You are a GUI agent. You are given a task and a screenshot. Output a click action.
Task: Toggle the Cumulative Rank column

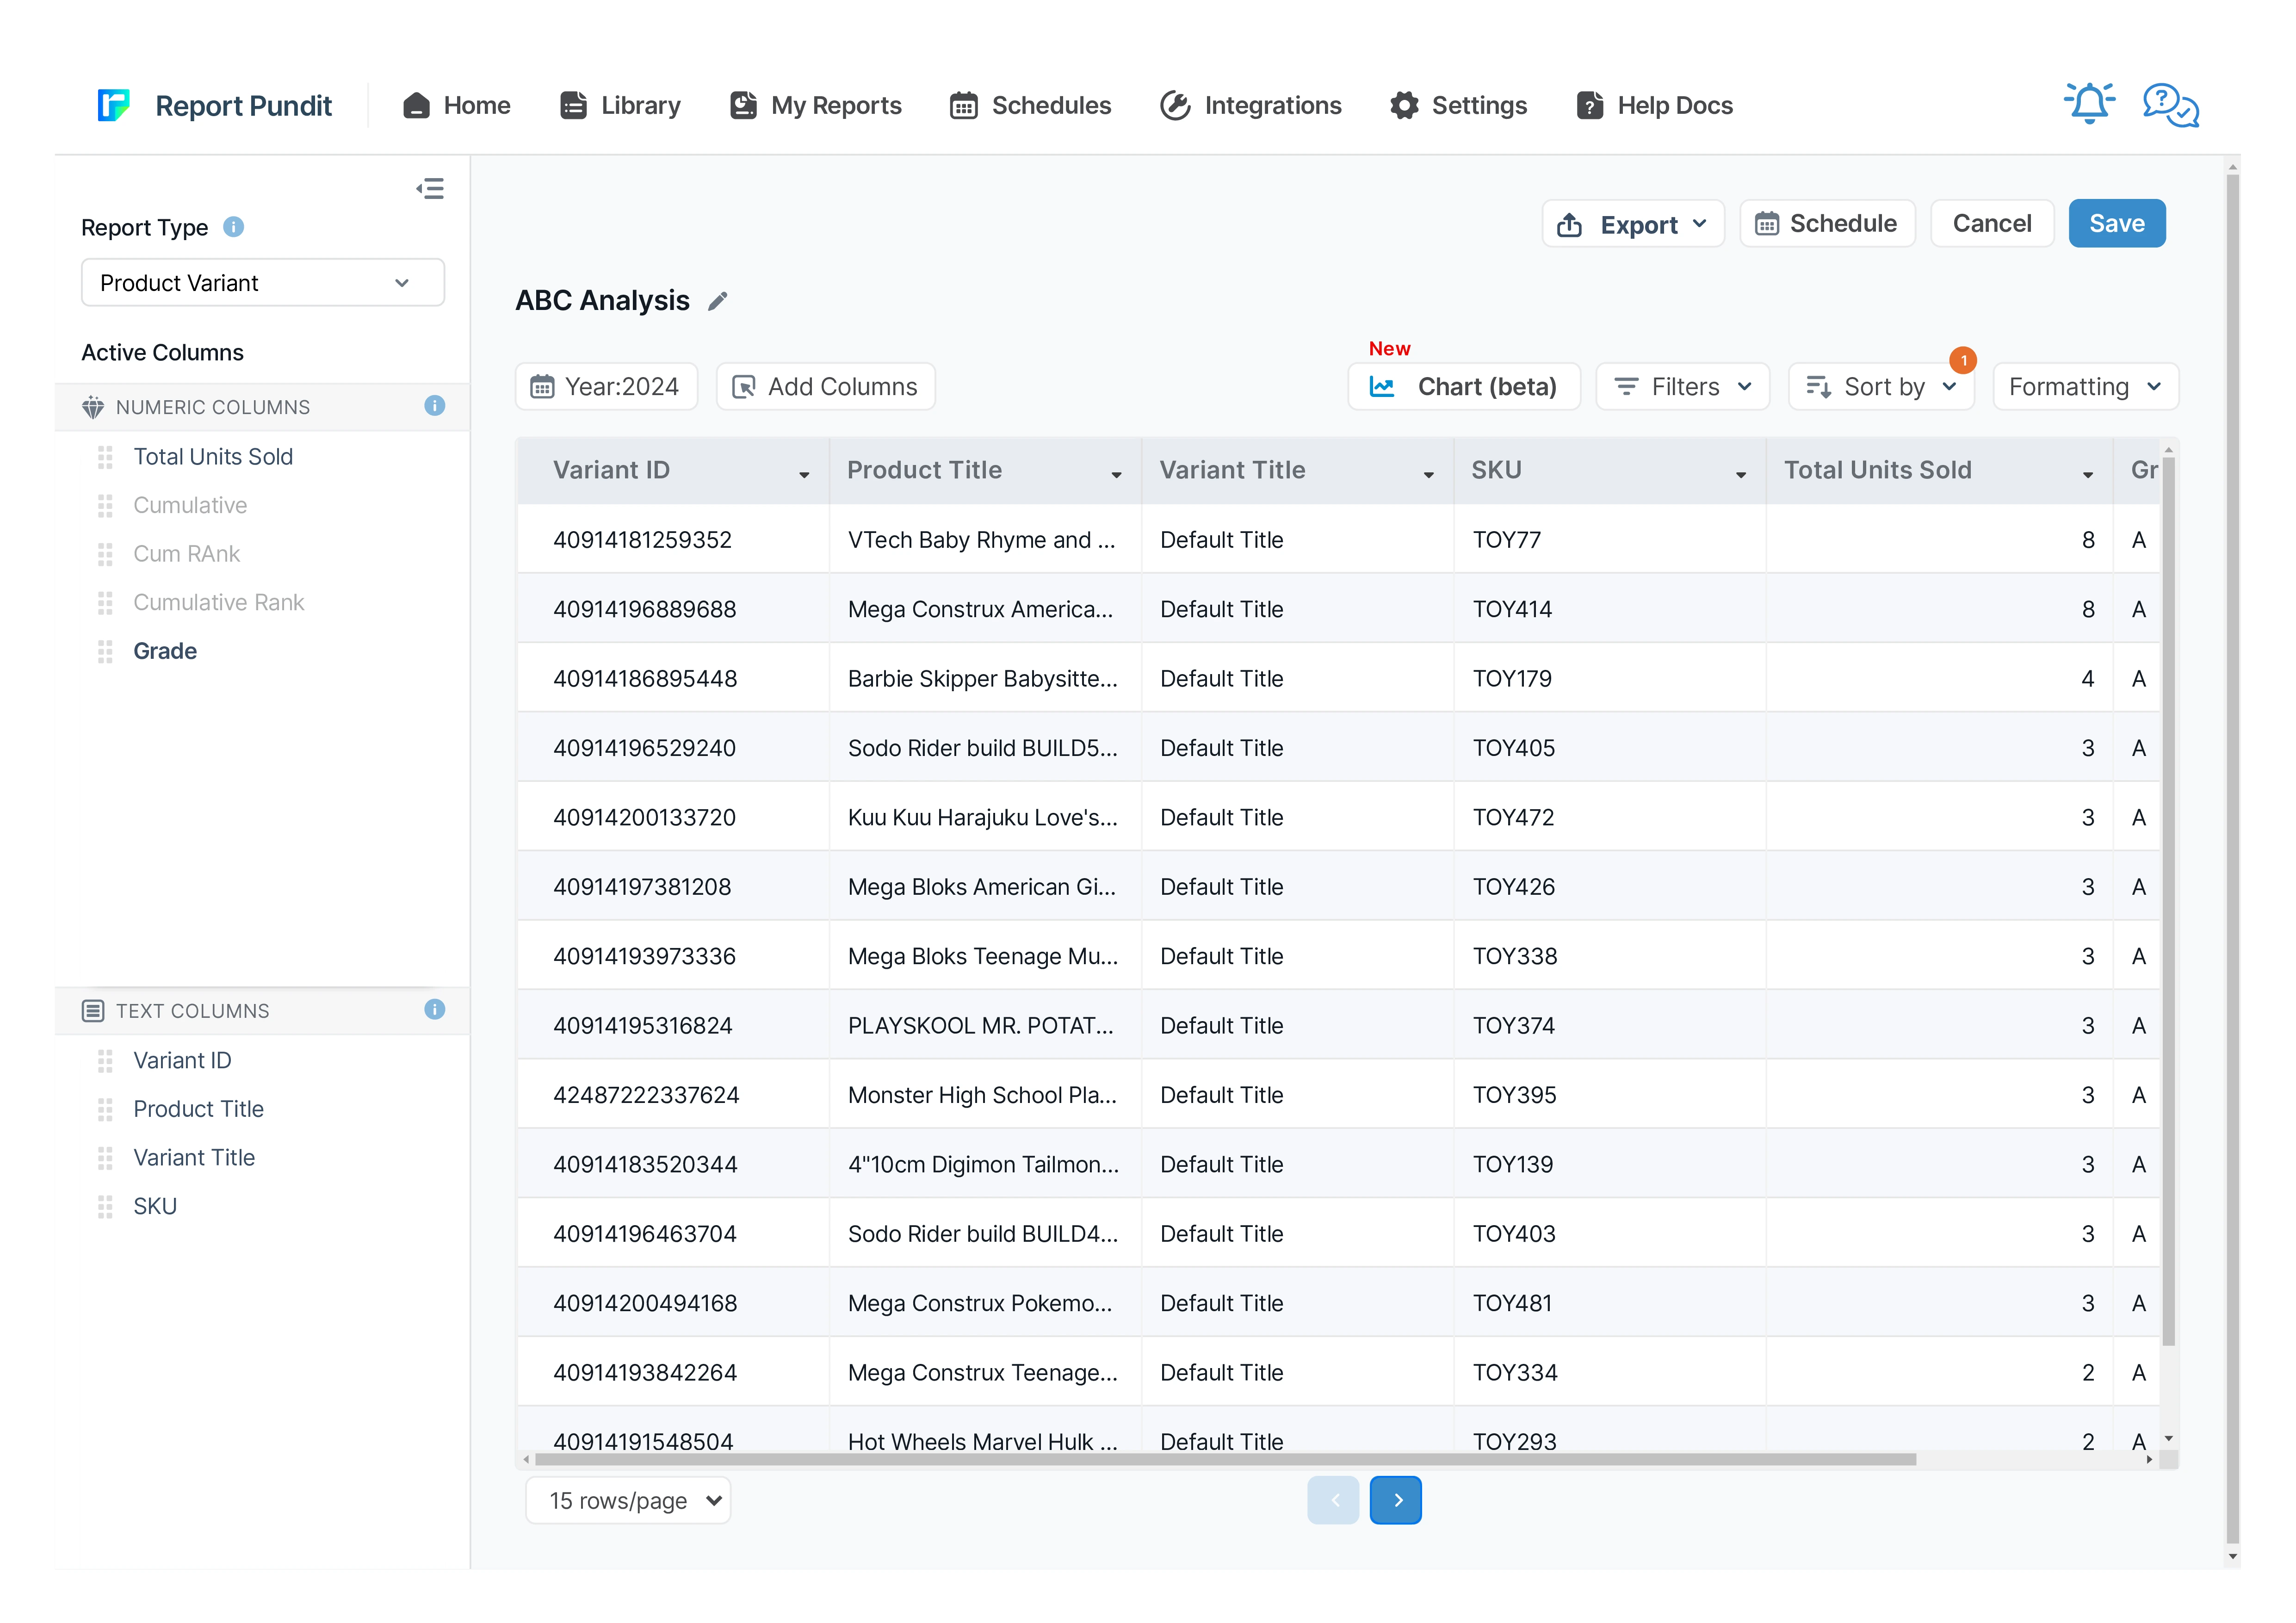pos(218,602)
